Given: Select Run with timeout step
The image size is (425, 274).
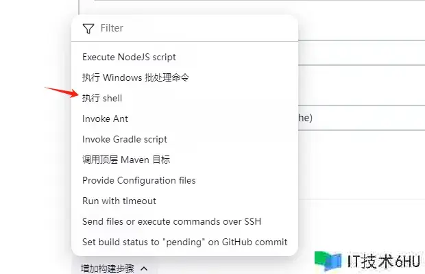Looking at the screenshot, I should (119, 201).
